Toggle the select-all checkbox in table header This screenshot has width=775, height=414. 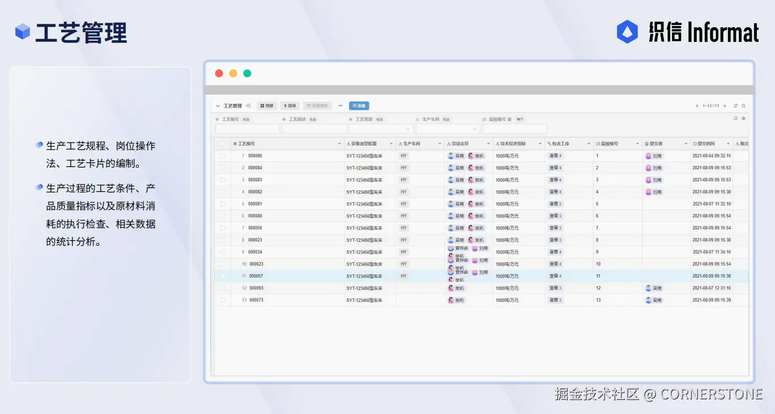(x=223, y=144)
